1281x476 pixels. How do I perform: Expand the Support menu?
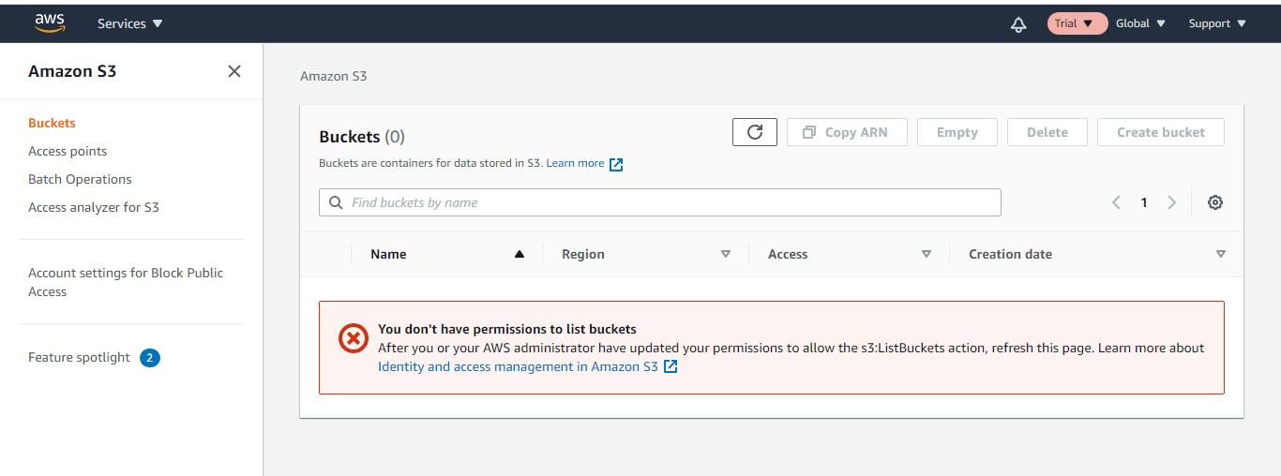point(1217,23)
